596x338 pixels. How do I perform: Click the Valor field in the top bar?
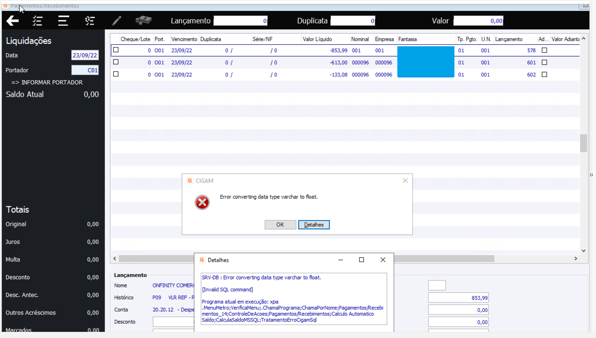click(478, 21)
